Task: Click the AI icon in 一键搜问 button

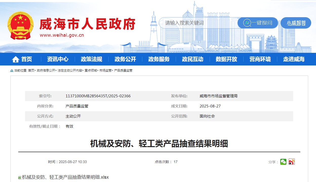Action: [247, 23]
